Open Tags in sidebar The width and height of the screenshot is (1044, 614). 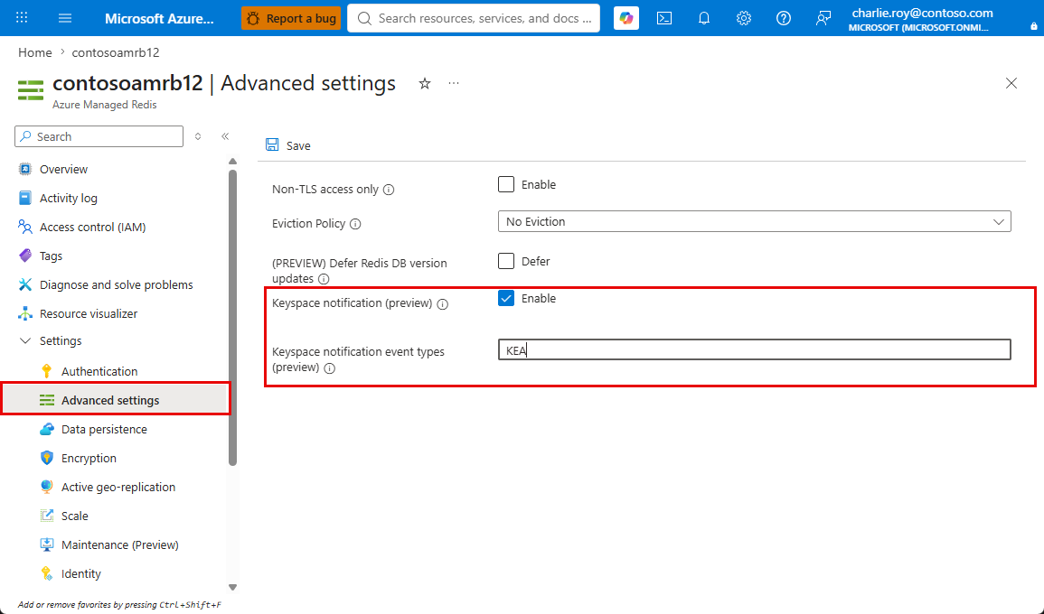(x=51, y=256)
